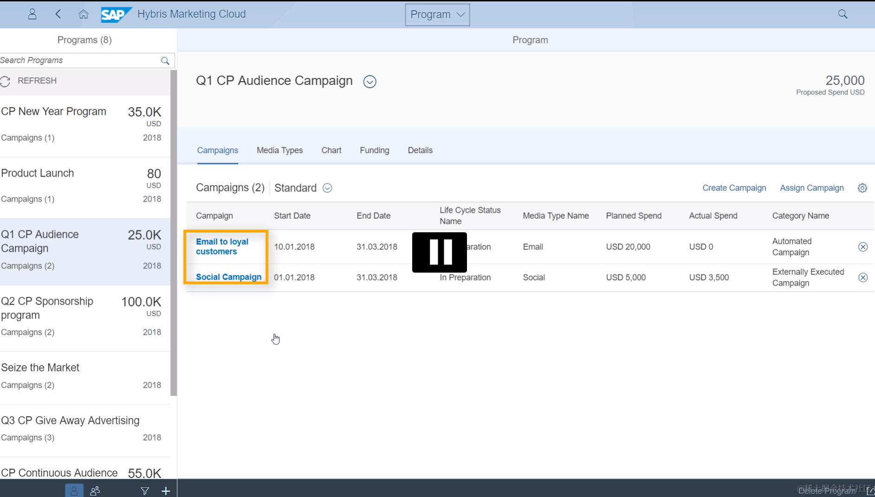The height and width of the screenshot is (497, 875).
Task: Show the Details tab
Action: pyautogui.click(x=420, y=150)
